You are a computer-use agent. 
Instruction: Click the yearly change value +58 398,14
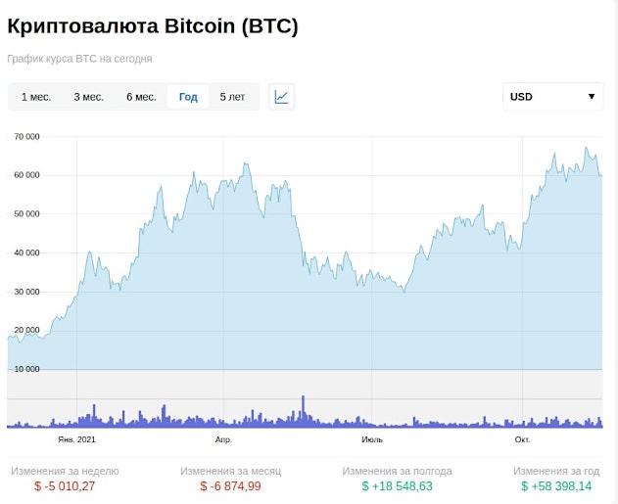(556, 486)
